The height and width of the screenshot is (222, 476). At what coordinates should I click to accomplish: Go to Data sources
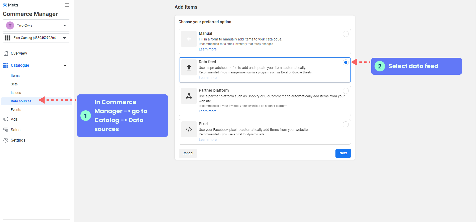pos(36,101)
